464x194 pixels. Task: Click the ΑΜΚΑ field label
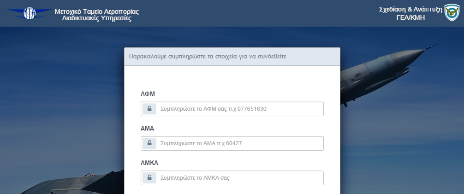[x=149, y=163]
